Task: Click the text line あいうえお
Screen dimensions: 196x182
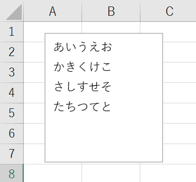Action: (83, 47)
